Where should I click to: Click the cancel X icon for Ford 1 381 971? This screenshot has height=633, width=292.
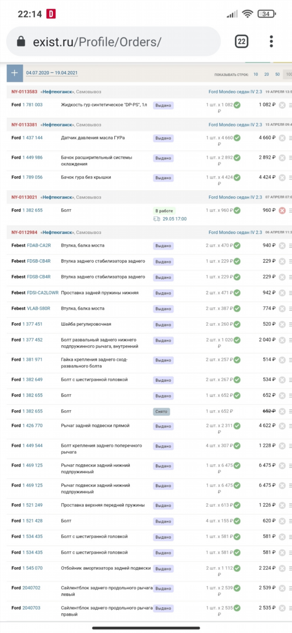(282, 360)
